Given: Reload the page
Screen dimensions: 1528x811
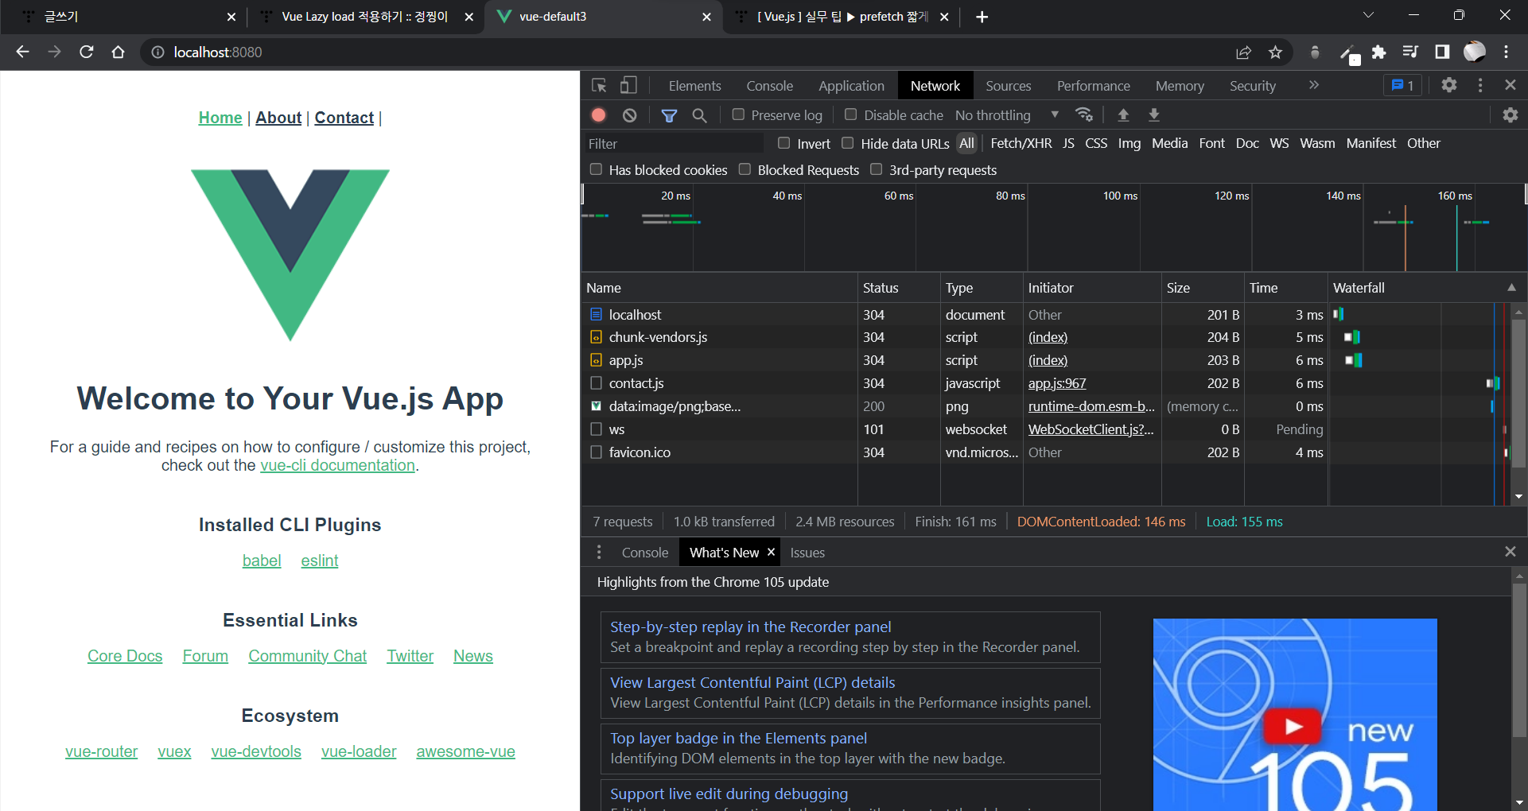Looking at the screenshot, I should click(x=87, y=52).
